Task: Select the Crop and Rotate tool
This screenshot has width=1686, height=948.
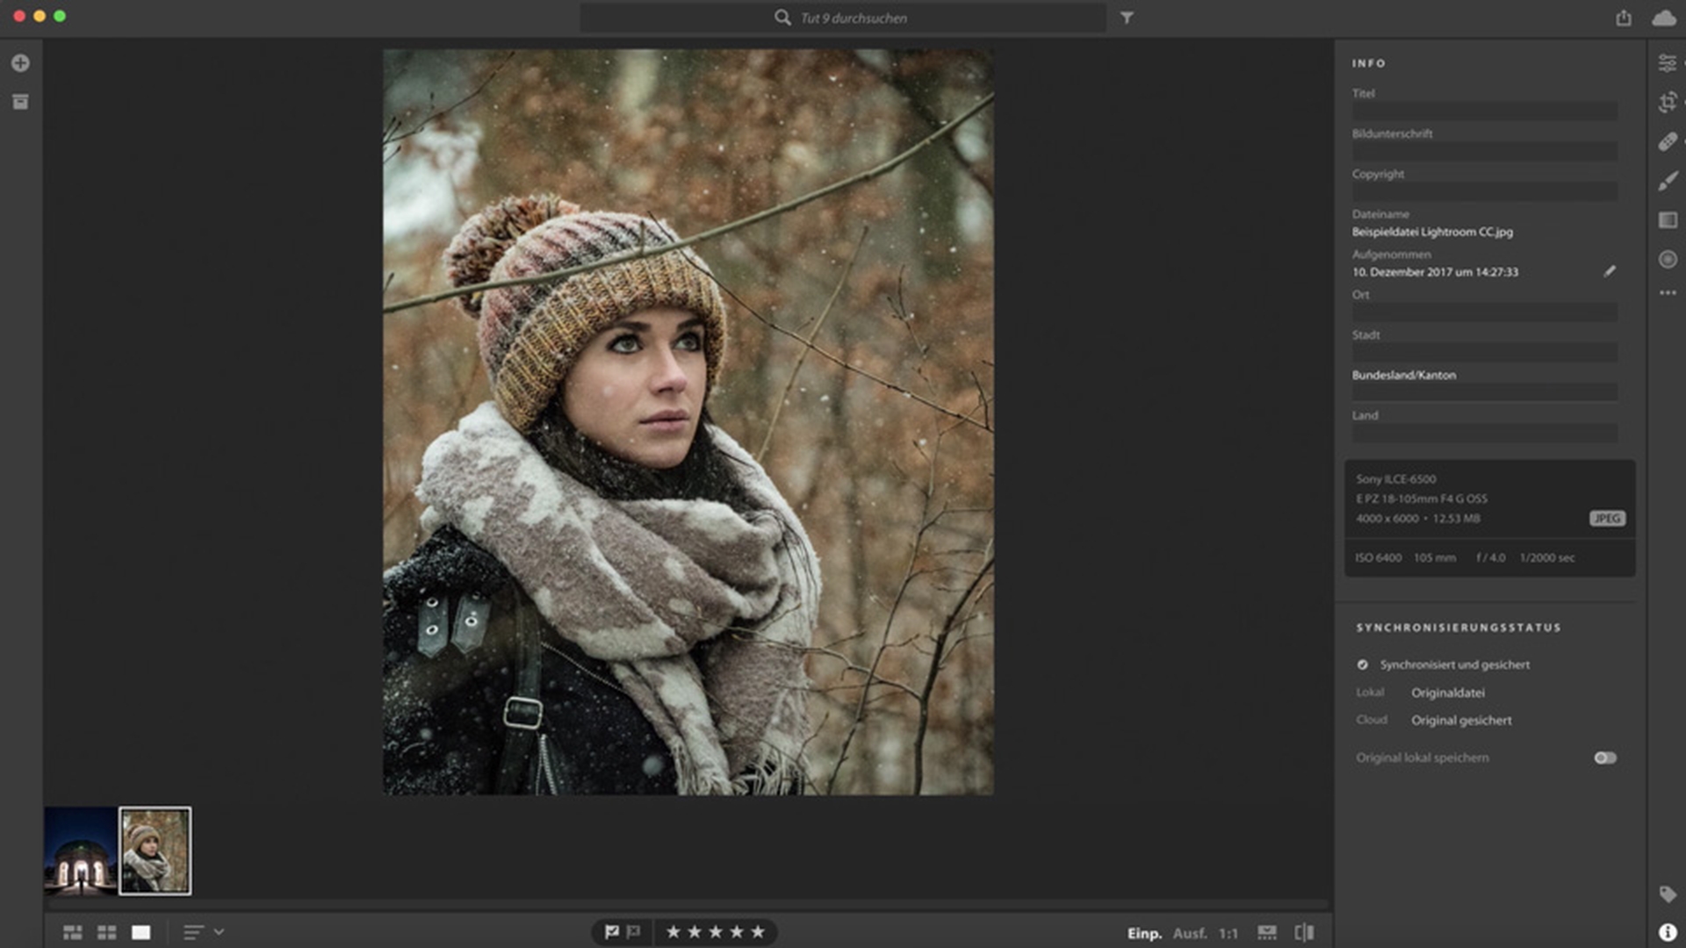Action: tap(1667, 103)
